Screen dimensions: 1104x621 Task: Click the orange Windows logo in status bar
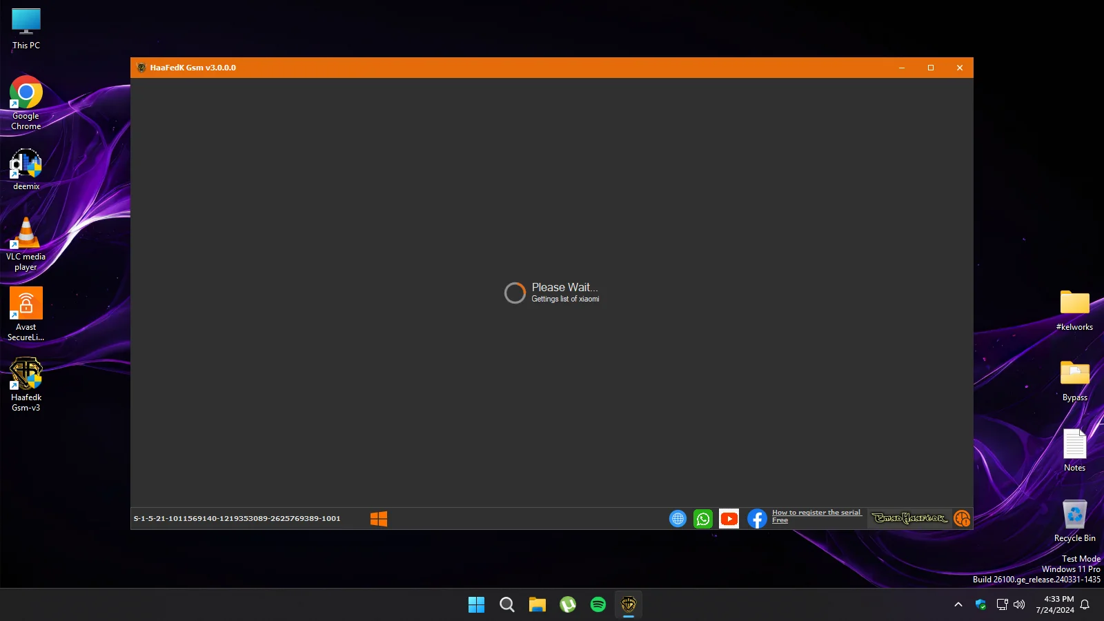(x=379, y=519)
